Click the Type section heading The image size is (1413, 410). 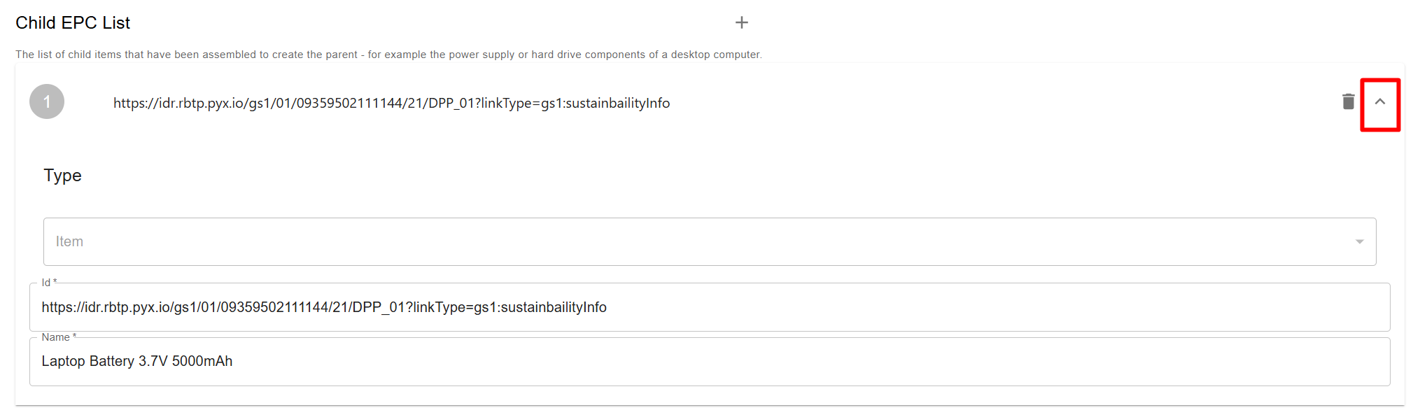coord(62,176)
